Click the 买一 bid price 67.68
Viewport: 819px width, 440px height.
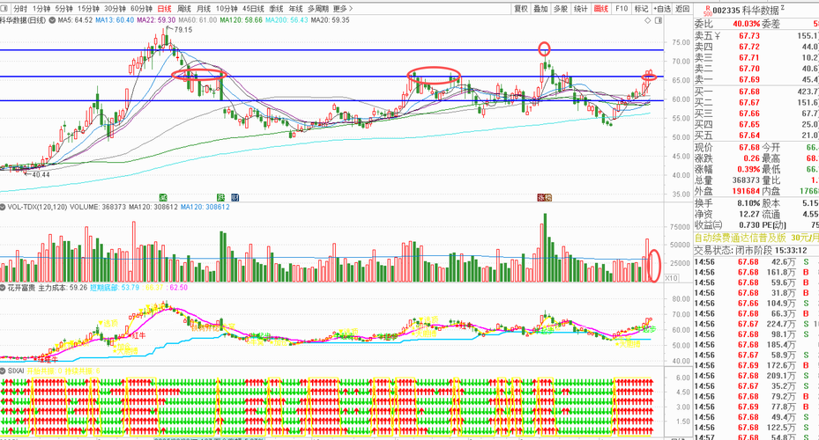coord(749,92)
